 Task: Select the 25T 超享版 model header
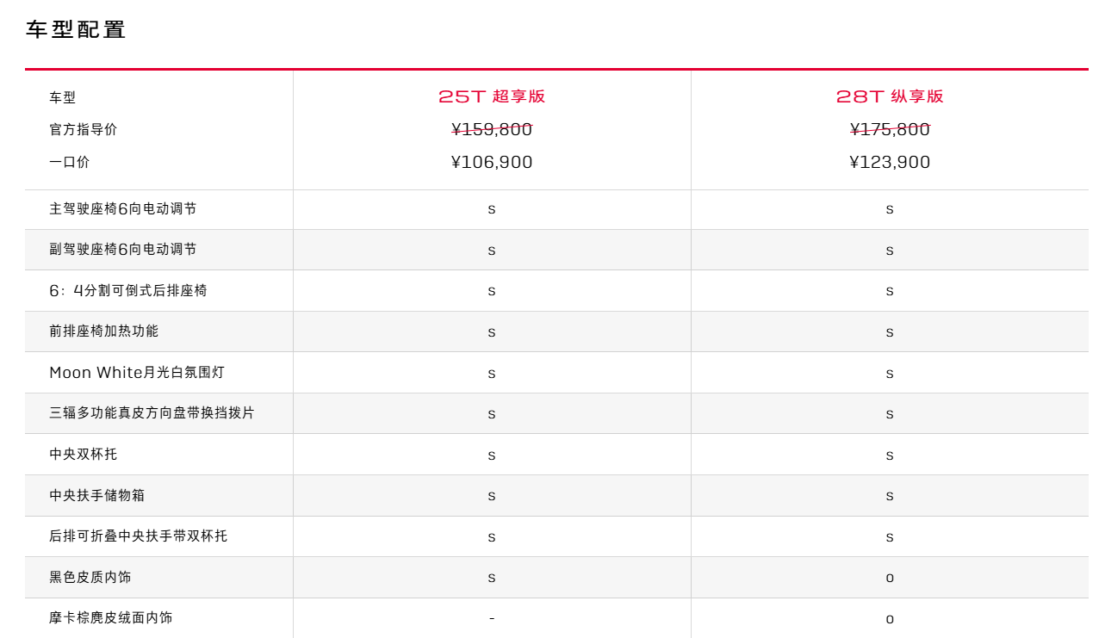(492, 96)
